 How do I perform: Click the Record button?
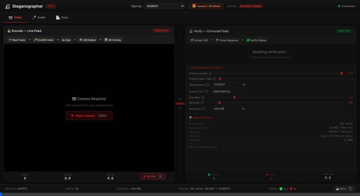pos(153,176)
